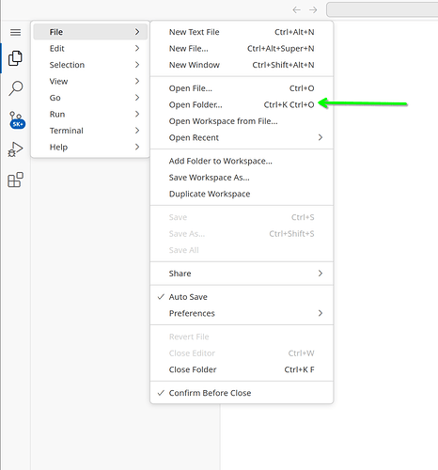Screen dimensions: 438x470
Task: Click the command center search field
Action: coord(383,9)
